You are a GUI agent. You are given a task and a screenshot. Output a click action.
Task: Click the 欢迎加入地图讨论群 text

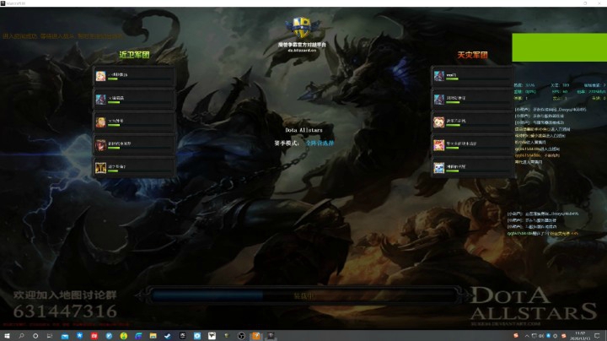tap(65, 295)
